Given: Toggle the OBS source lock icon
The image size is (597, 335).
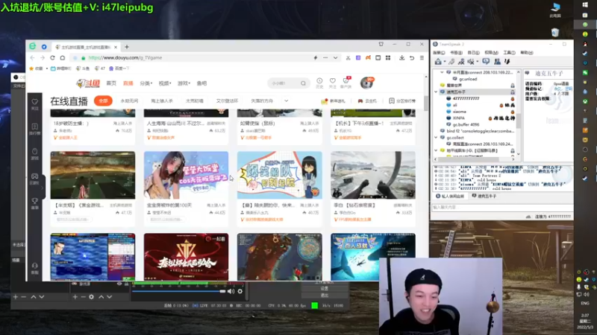Looking at the screenshot, I should [x=126, y=284].
